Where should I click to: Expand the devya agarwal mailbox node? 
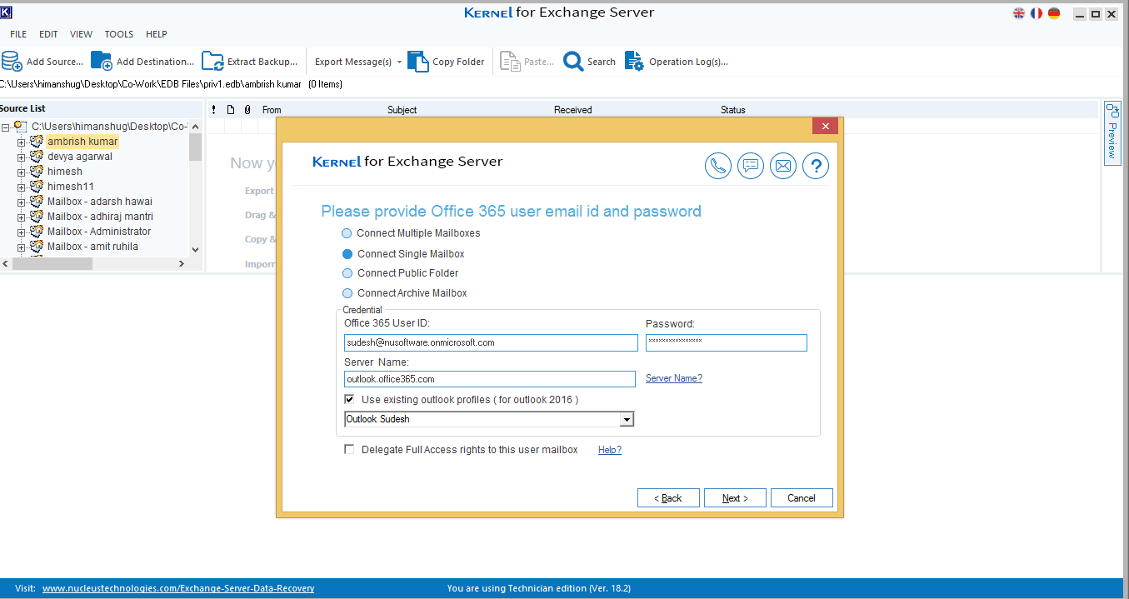click(x=22, y=157)
